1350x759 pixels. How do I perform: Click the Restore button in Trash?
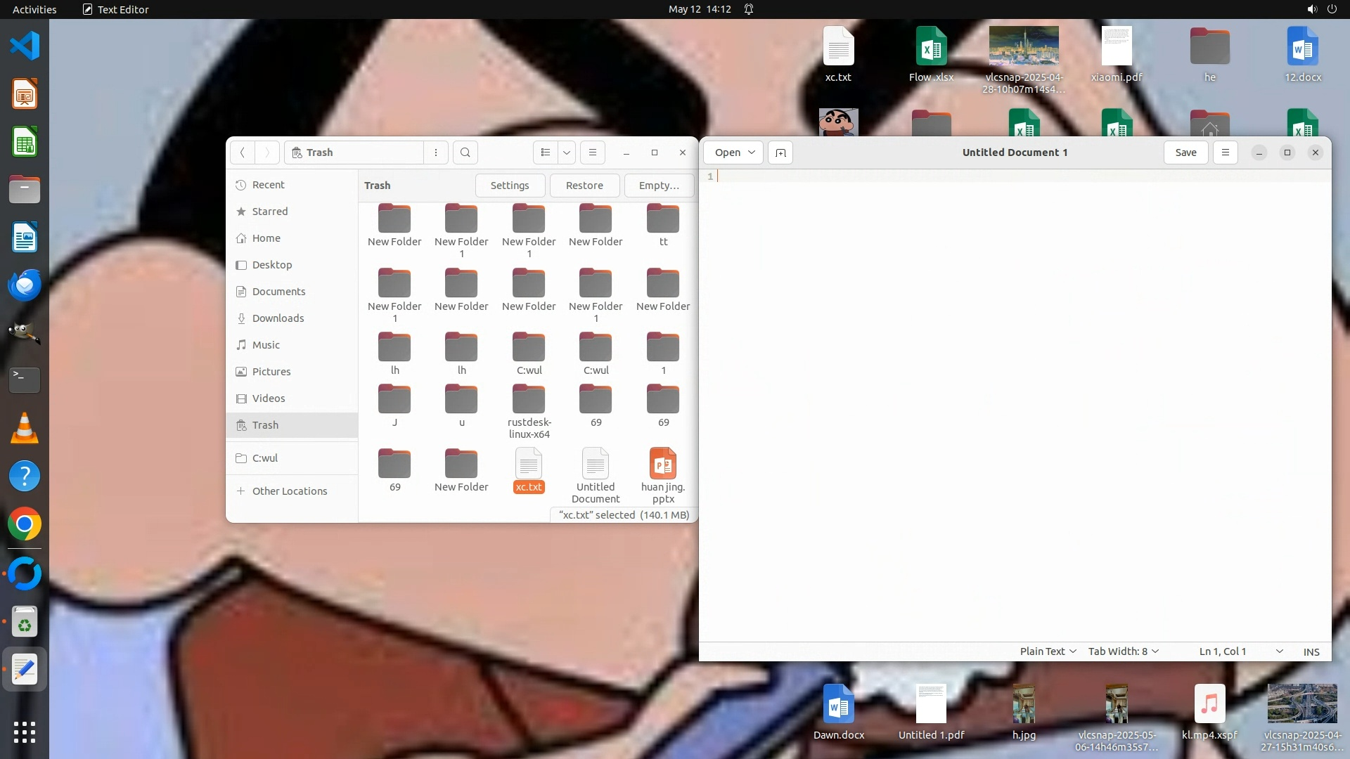(584, 186)
